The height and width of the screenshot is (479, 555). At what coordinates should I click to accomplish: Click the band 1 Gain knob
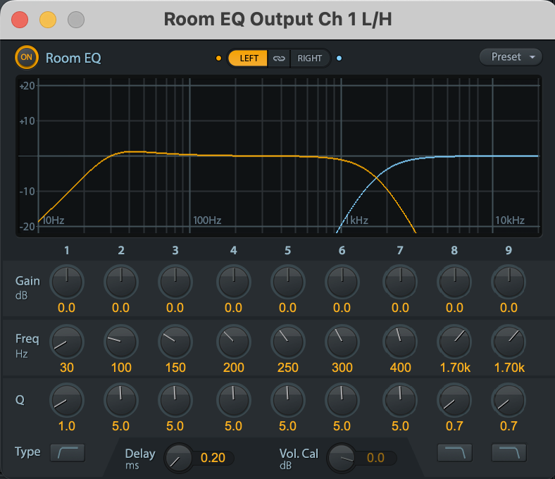pos(67,282)
